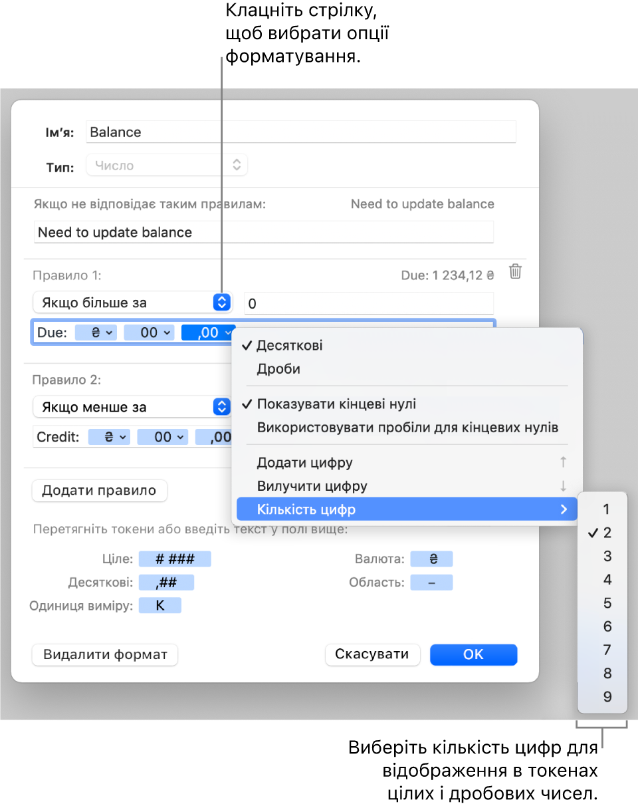The width and height of the screenshot is (638, 810).
Task: Click the 'Правило 1:' label
Action: tap(66, 274)
